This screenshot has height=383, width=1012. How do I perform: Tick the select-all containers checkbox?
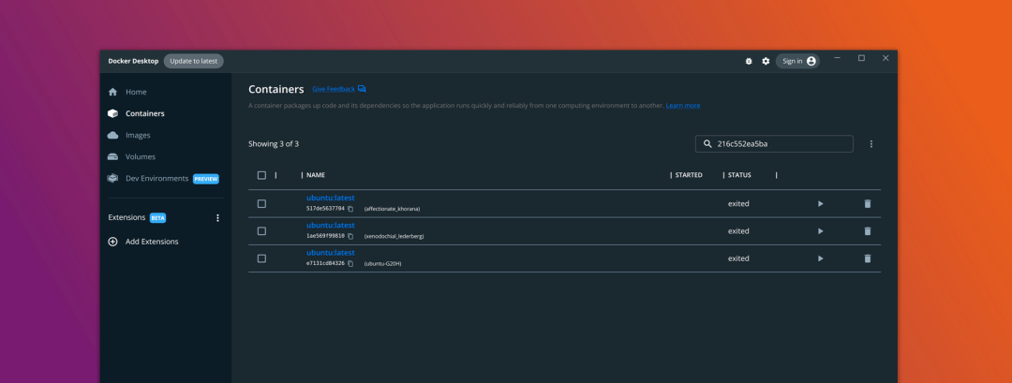261,175
